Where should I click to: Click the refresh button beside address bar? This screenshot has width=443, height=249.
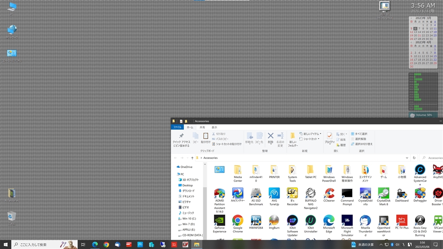[414, 158]
